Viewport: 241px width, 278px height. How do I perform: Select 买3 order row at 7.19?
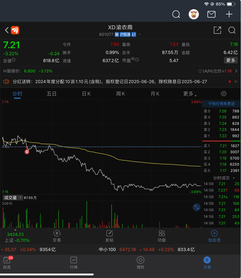coord(221,158)
